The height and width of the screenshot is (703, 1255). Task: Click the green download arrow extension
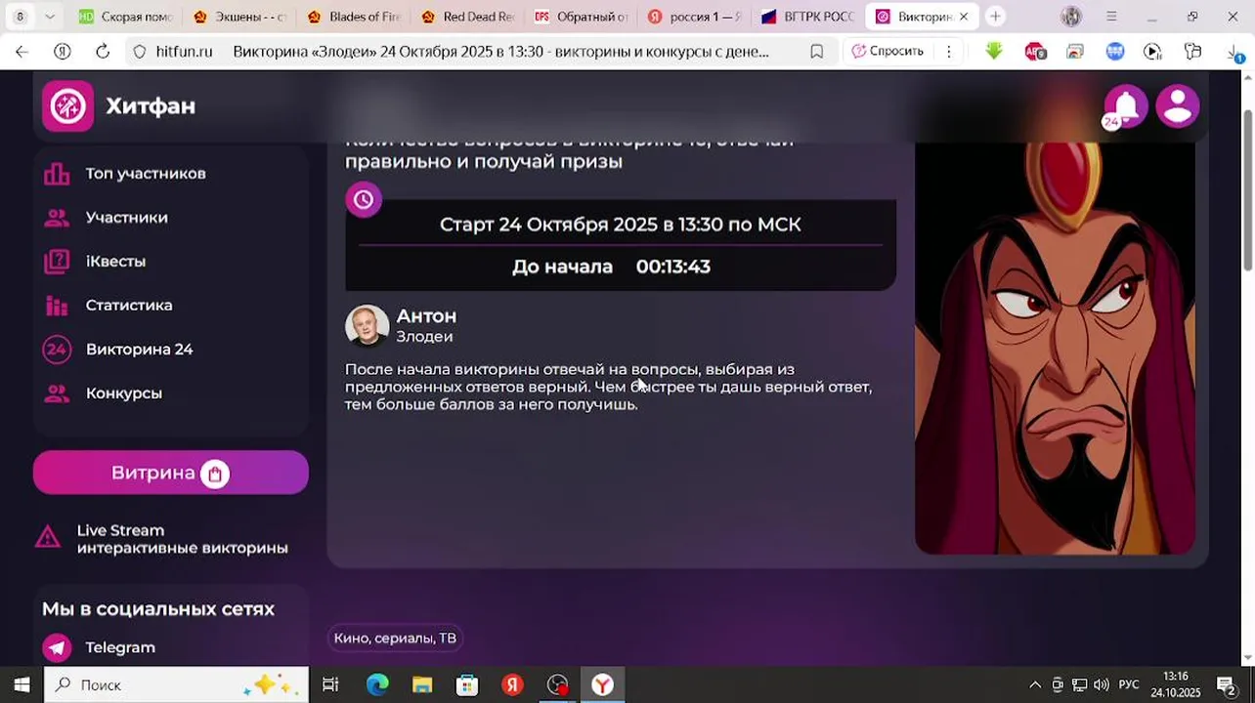point(994,52)
